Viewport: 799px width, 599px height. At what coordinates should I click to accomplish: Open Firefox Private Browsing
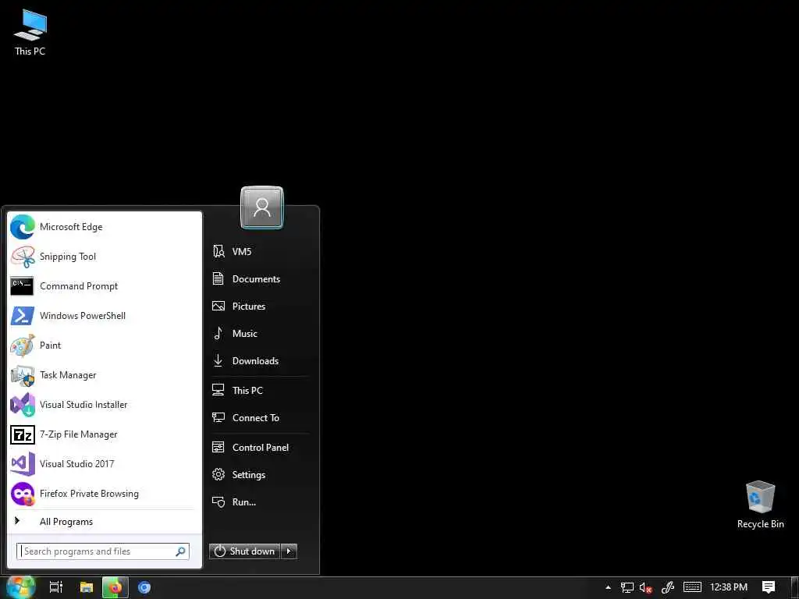[105, 494]
